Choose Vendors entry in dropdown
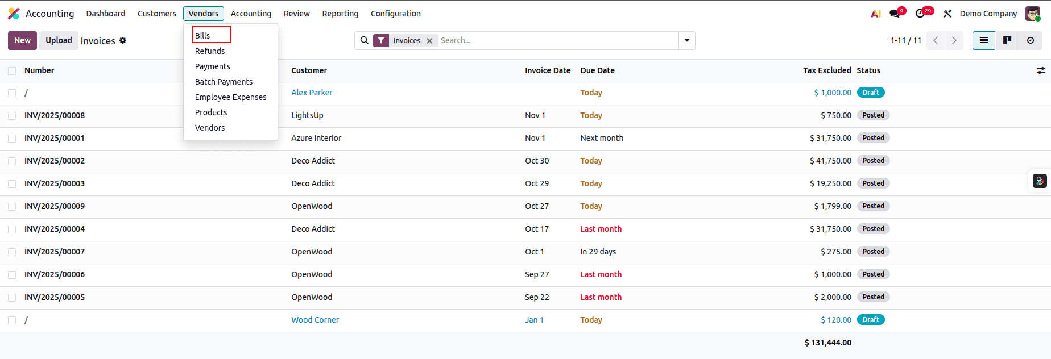1051x359 pixels. [x=210, y=128]
